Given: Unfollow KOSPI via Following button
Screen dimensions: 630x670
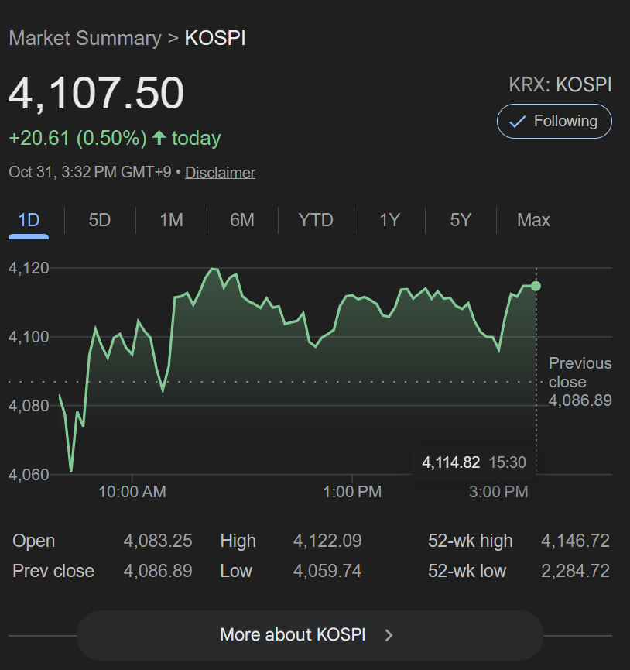Looking at the screenshot, I should [x=554, y=121].
